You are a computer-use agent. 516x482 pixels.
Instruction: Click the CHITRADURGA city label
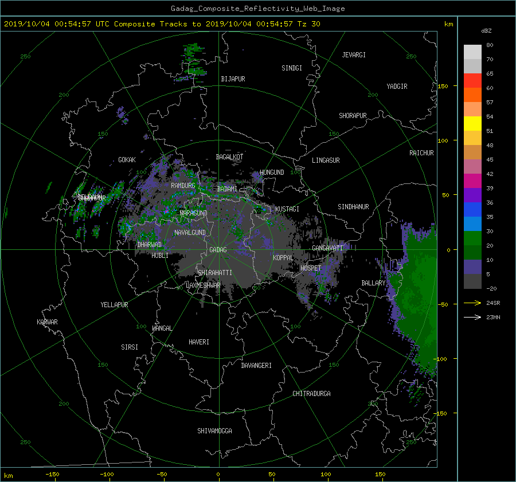coord(312,394)
